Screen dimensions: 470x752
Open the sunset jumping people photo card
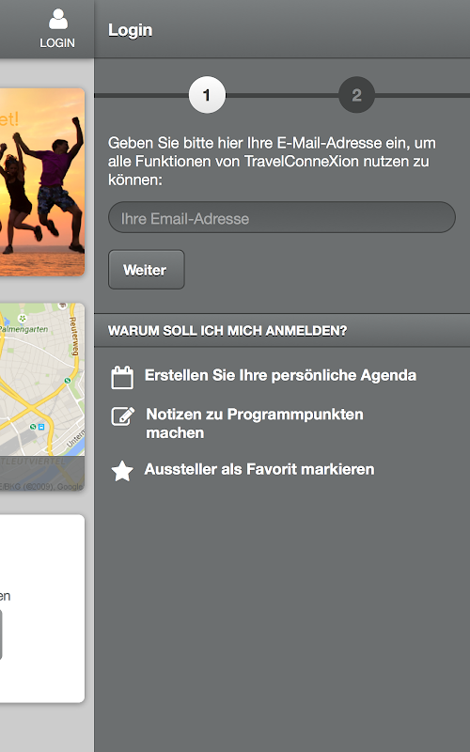(42, 181)
